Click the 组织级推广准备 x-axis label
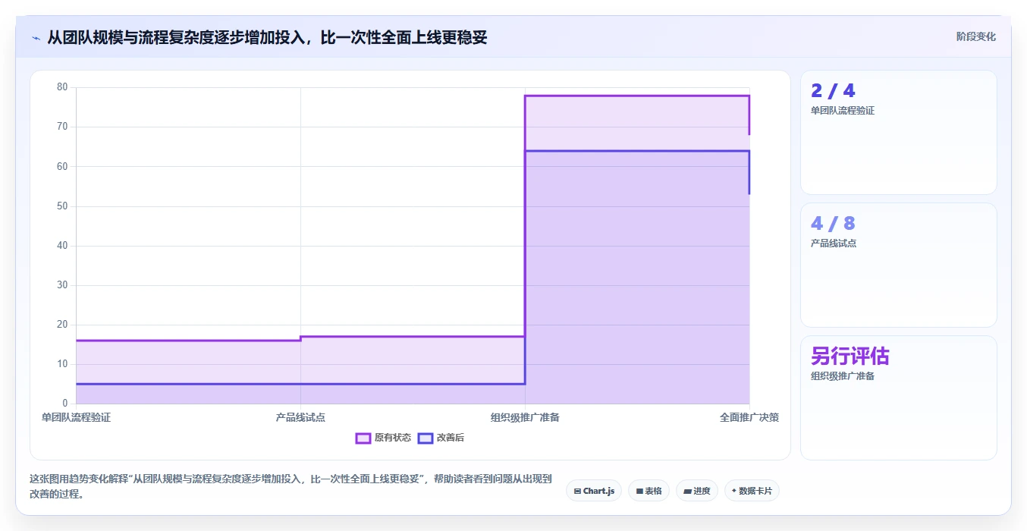This screenshot has width=1027, height=531. (525, 417)
